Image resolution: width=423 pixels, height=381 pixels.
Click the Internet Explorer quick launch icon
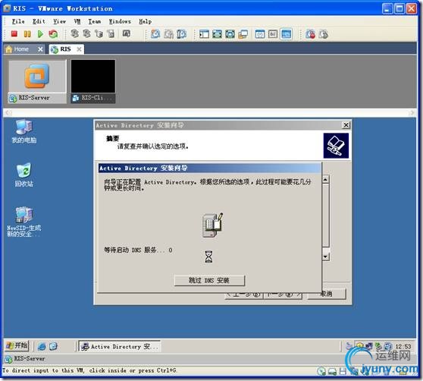[42, 346]
